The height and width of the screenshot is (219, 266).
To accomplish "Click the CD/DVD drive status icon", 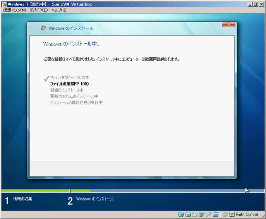I will (x=188, y=214).
